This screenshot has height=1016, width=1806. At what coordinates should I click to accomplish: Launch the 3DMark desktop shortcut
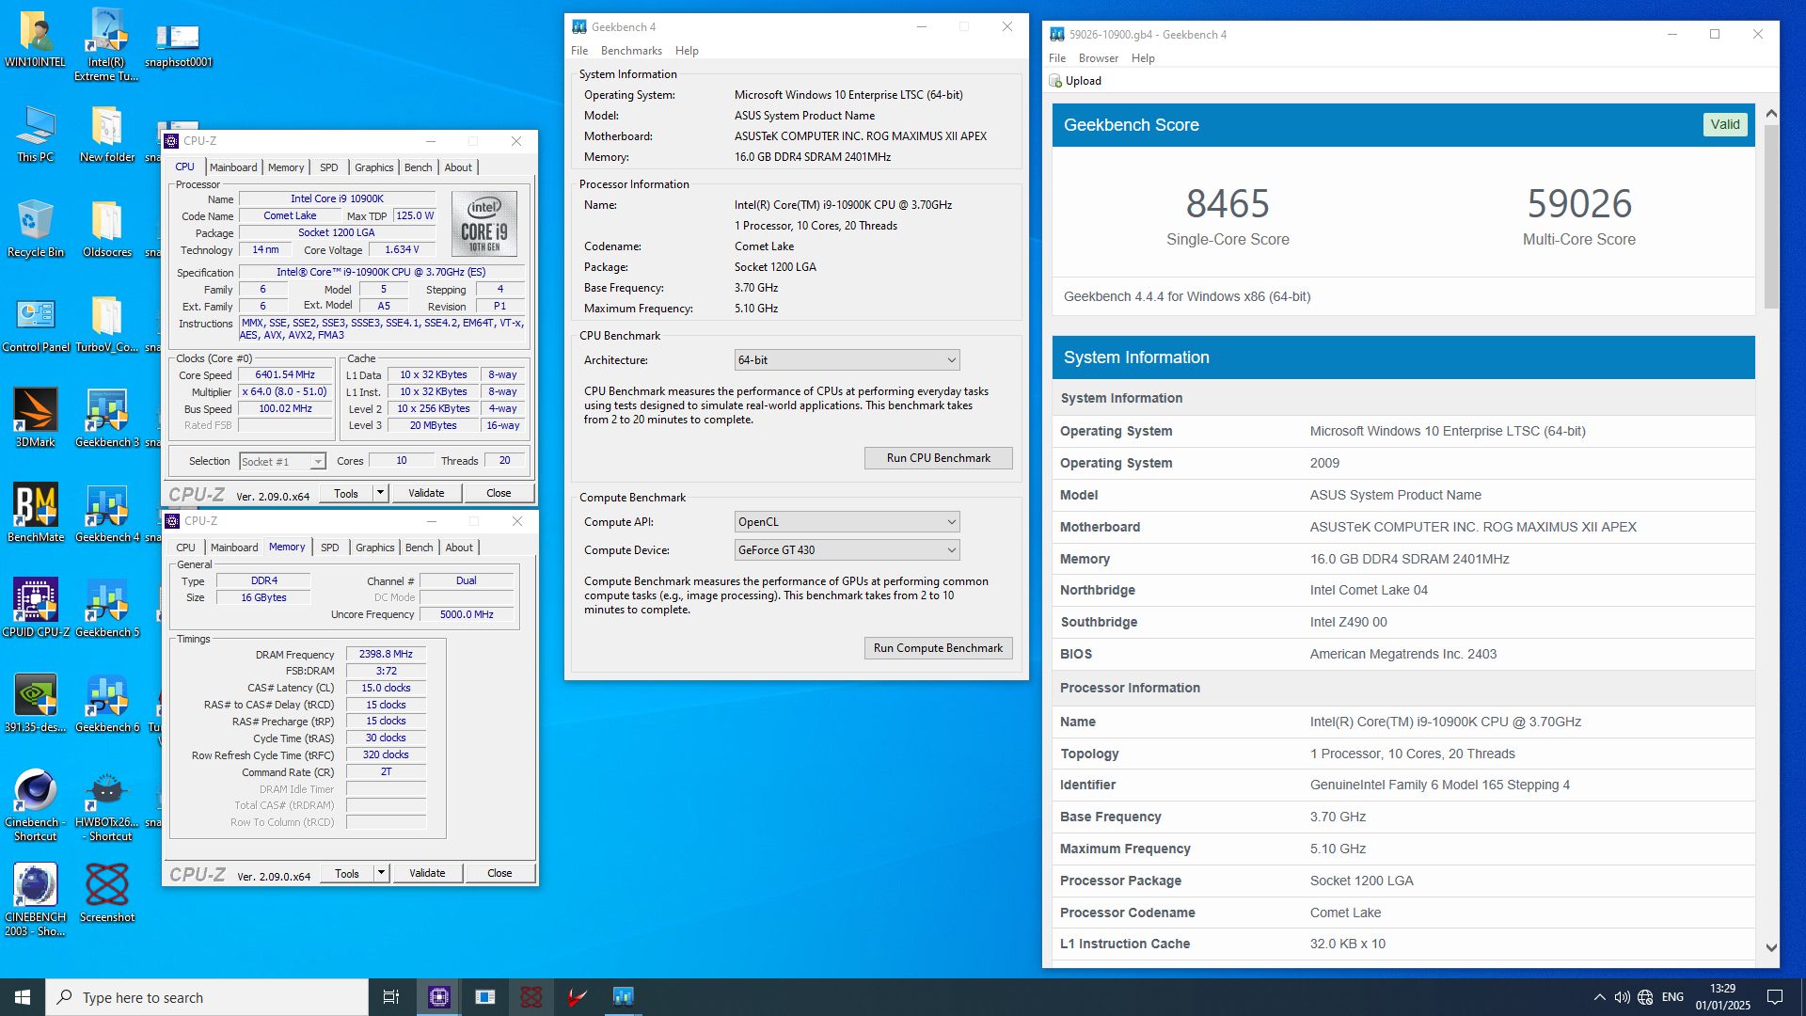[x=36, y=419]
